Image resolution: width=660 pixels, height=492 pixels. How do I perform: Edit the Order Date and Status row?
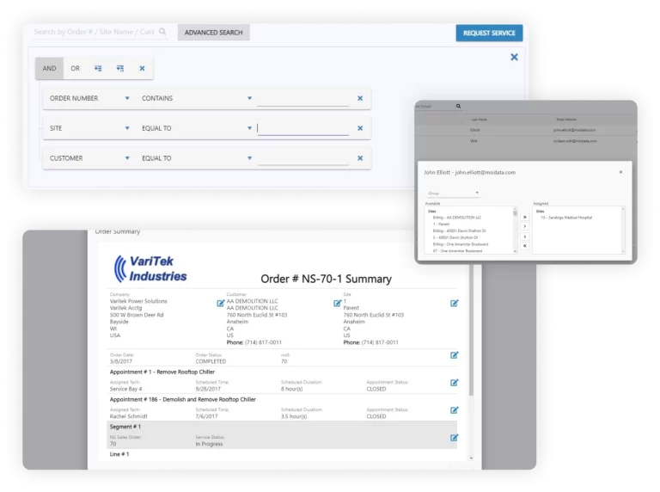[454, 355]
